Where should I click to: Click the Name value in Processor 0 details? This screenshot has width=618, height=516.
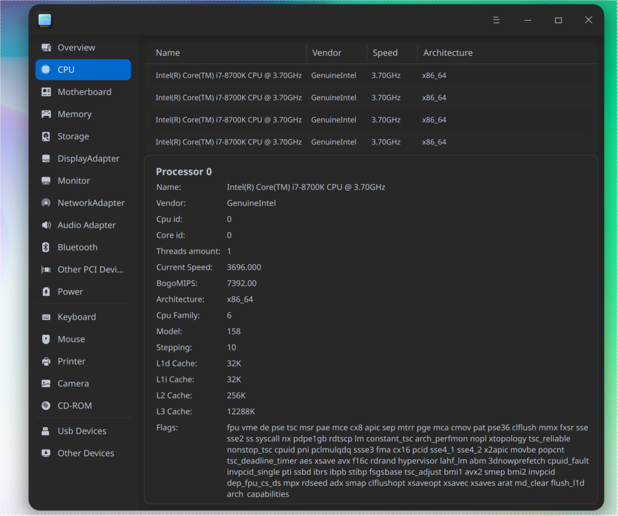click(x=306, y=187)
